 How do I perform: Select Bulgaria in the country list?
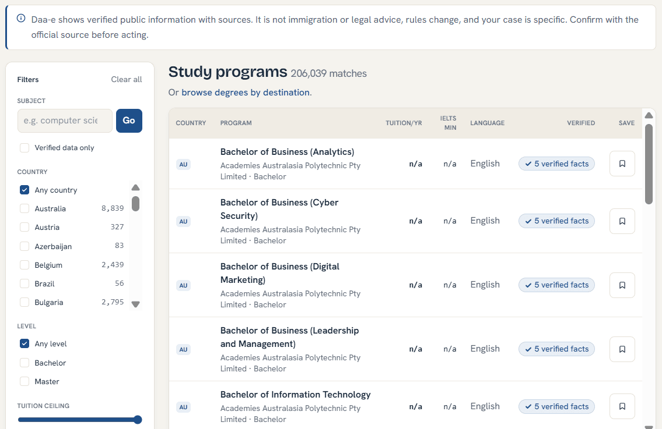click(x=24, y=302)
